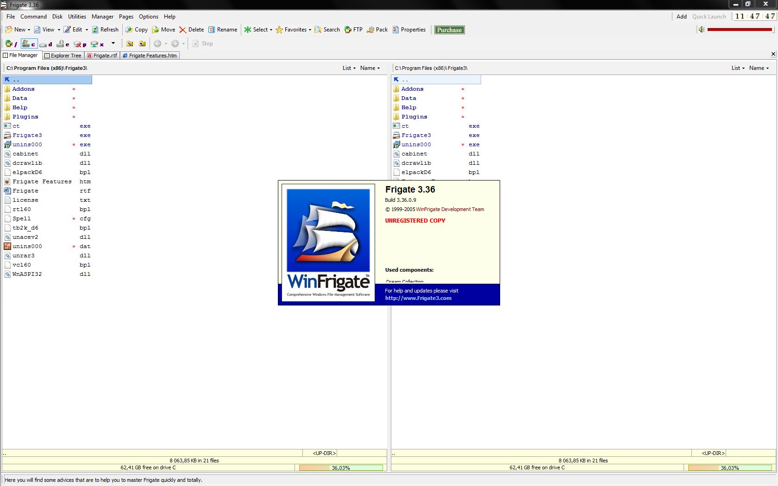
Task: Select drive d in drive bar
Action: 46,44
